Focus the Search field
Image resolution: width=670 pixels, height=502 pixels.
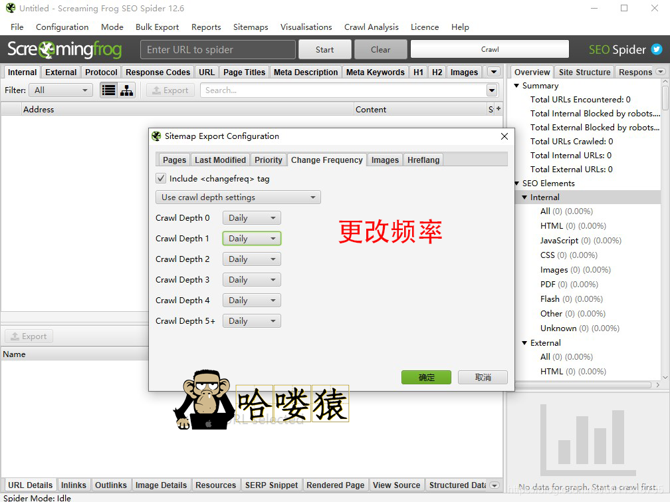[343, 90]
